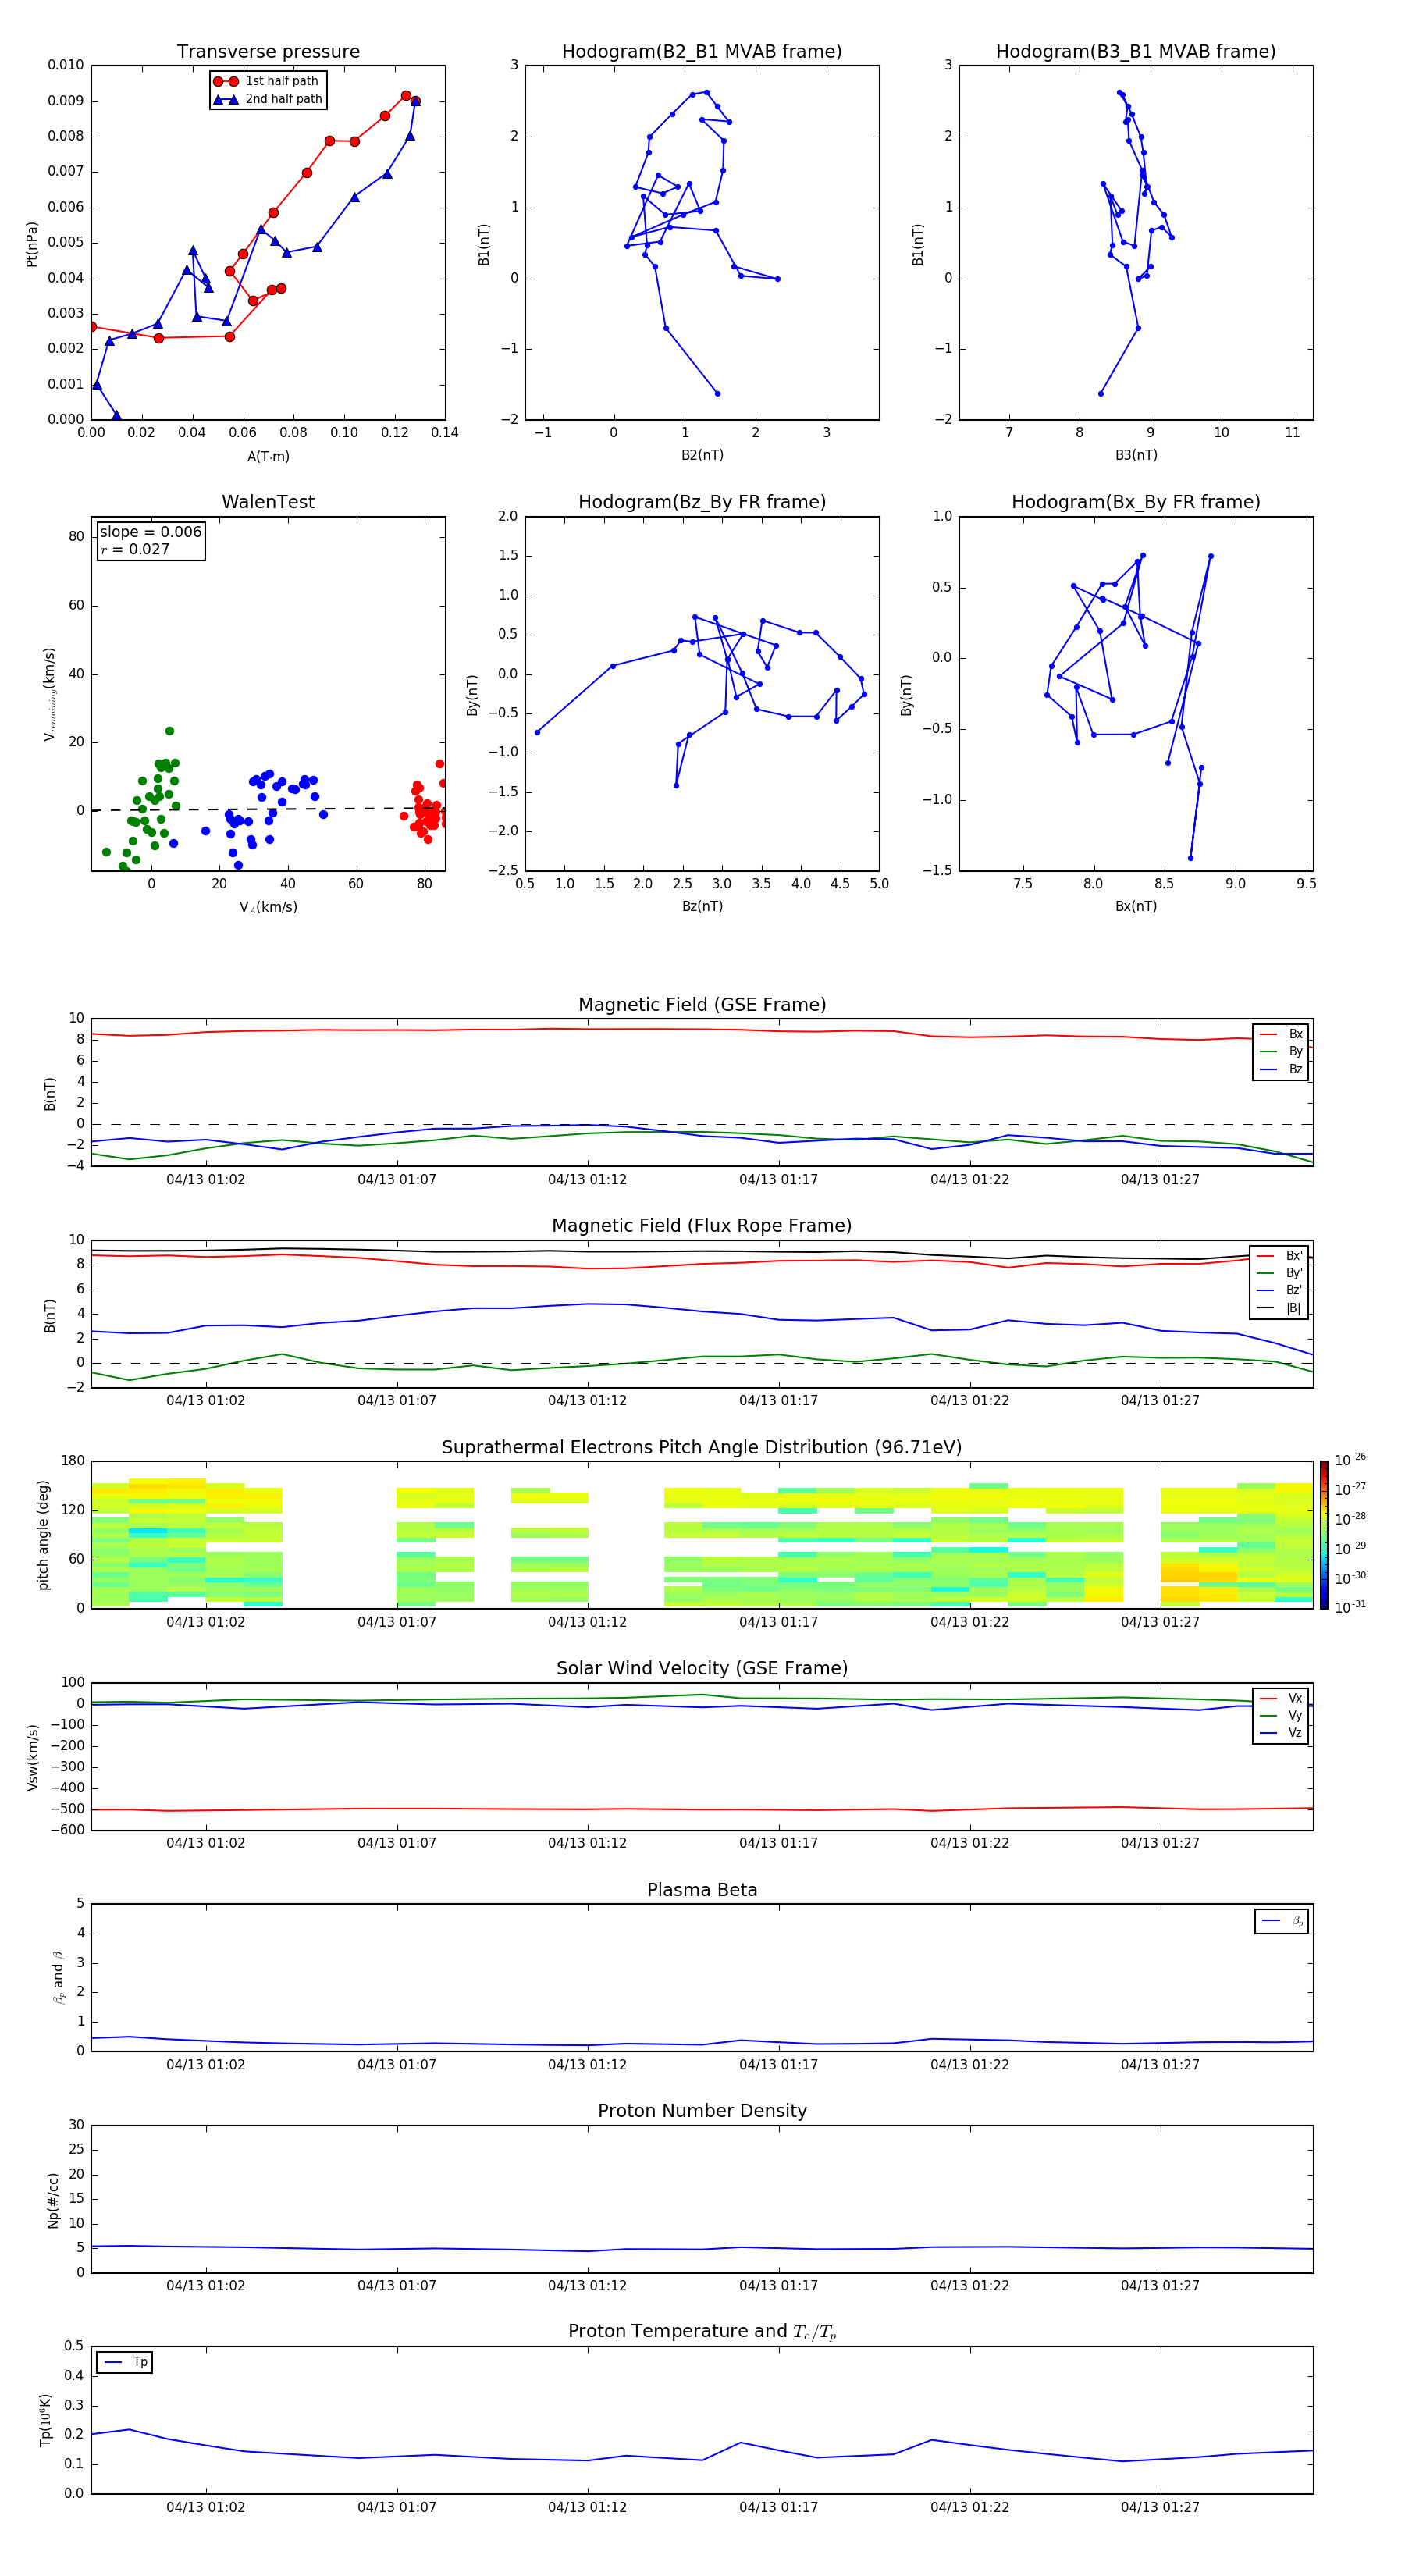Click the 'r = 0.027' annotation
The image size is (1405, 2576).
[135, 549]
